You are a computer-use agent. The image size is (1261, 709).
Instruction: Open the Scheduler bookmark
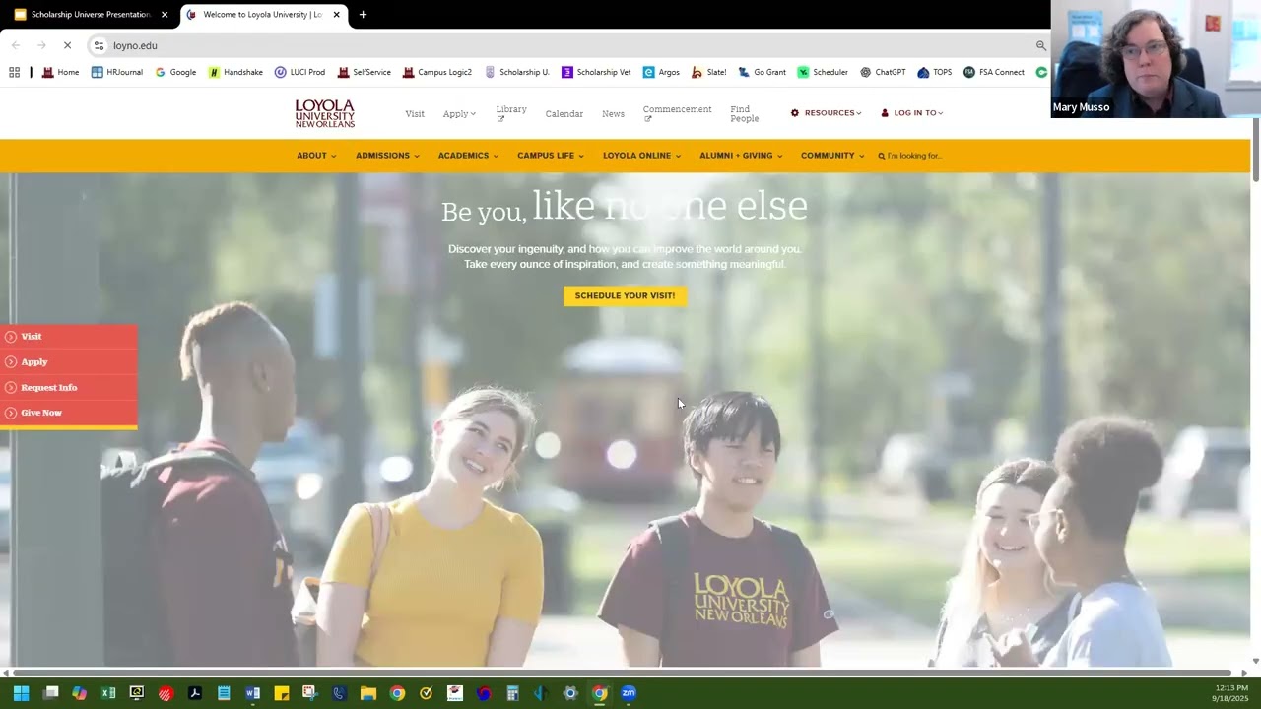point(823,72)
